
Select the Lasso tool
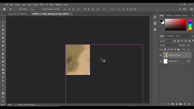click(3, 26)
